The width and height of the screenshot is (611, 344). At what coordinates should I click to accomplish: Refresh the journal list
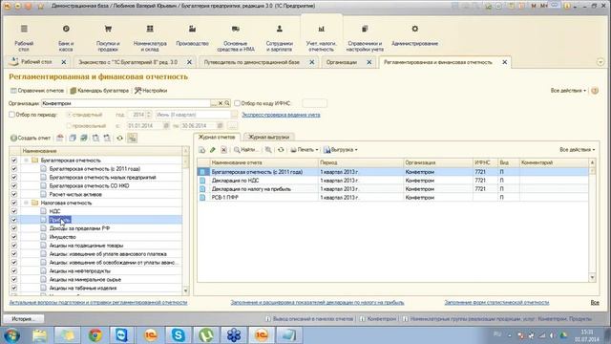coord(281,150)
